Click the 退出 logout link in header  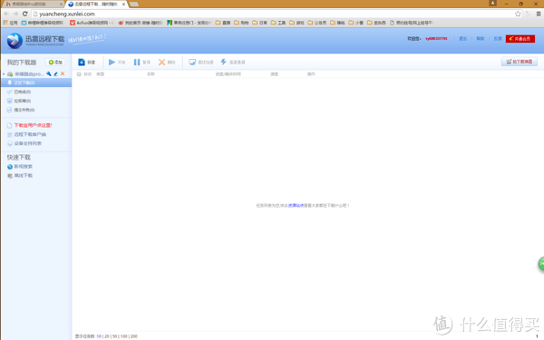pyautogui.click(x=462, y=38)
